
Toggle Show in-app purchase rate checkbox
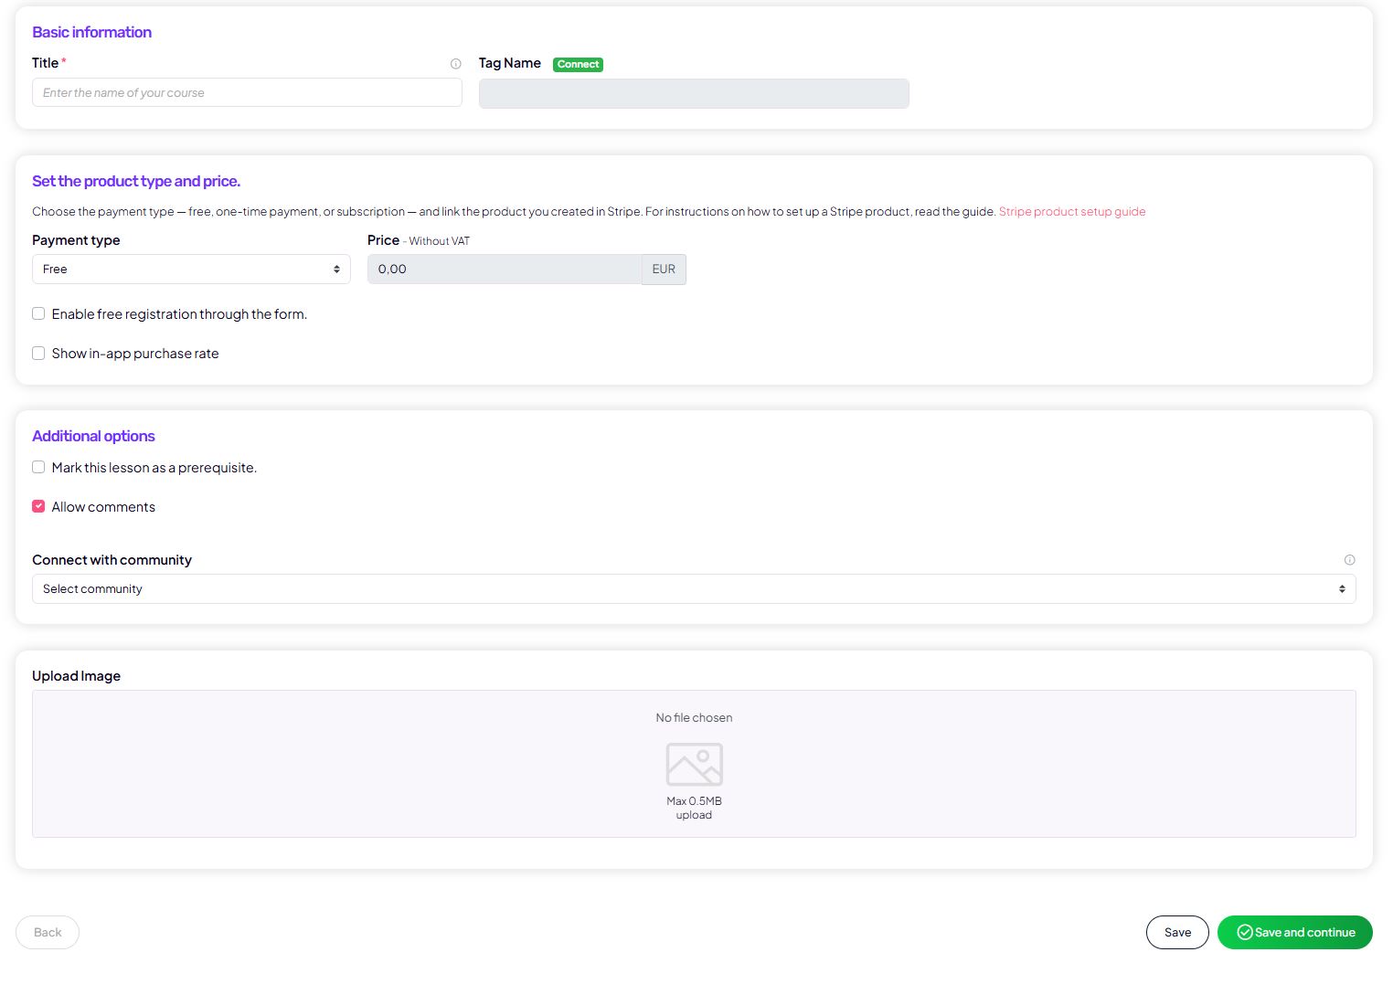pos(38,354)
